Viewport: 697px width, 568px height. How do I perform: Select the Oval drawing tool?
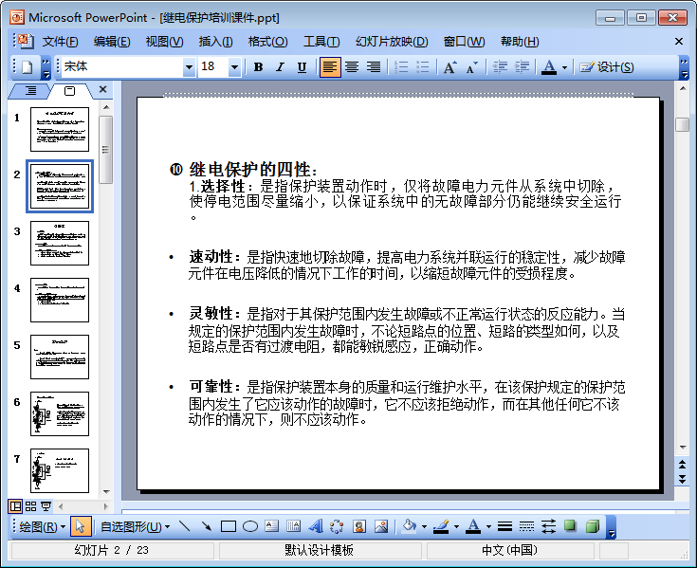[x=250, y=526]
